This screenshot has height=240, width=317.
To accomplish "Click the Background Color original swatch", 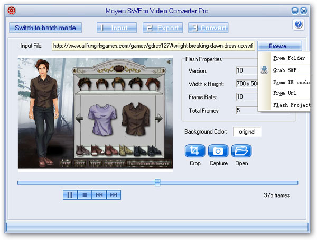I will (247, 132).
